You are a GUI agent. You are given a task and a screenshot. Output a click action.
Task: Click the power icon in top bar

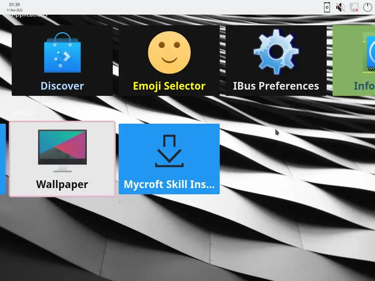pos(368,7)
